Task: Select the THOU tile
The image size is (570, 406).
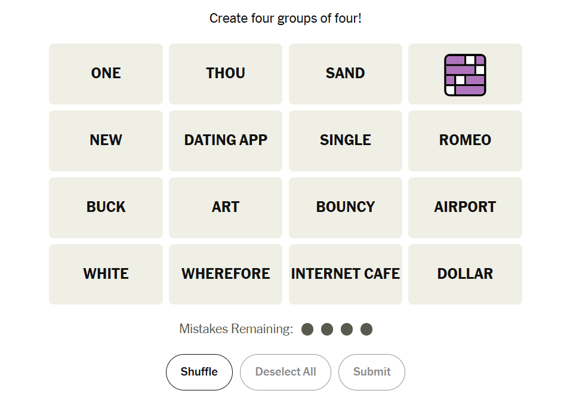Action: [x=226, y=74]
